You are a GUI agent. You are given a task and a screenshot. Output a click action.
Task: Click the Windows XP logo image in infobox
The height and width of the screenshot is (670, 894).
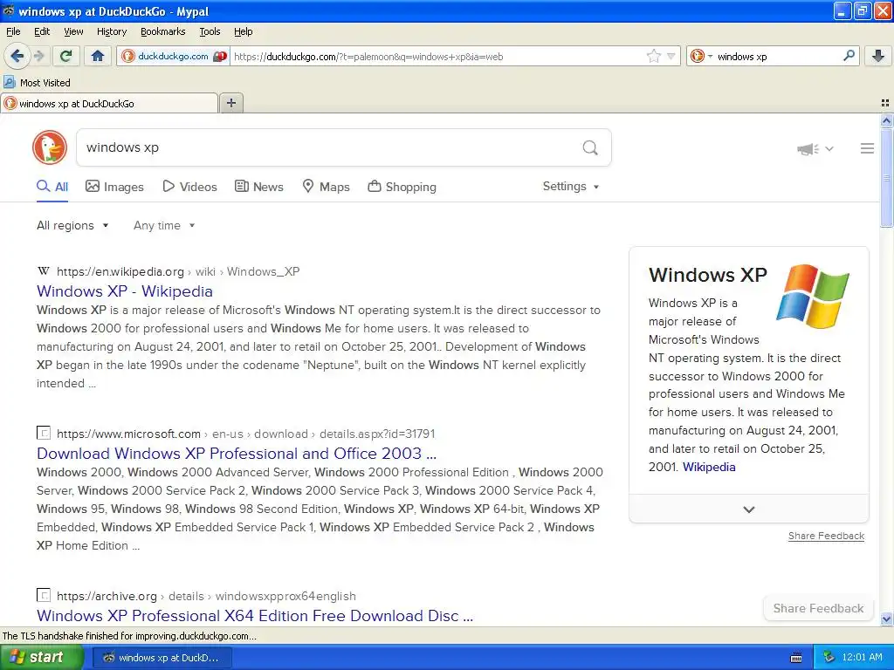tap(813, 297)
